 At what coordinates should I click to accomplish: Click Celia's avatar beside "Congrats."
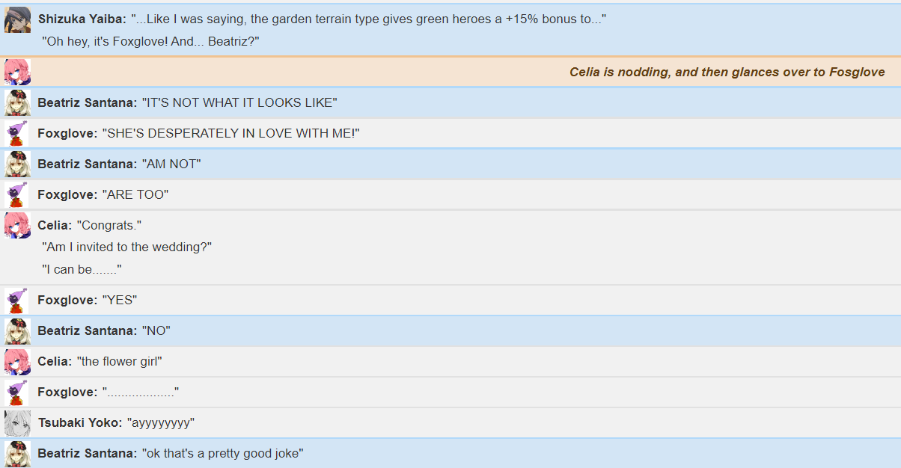17,225
